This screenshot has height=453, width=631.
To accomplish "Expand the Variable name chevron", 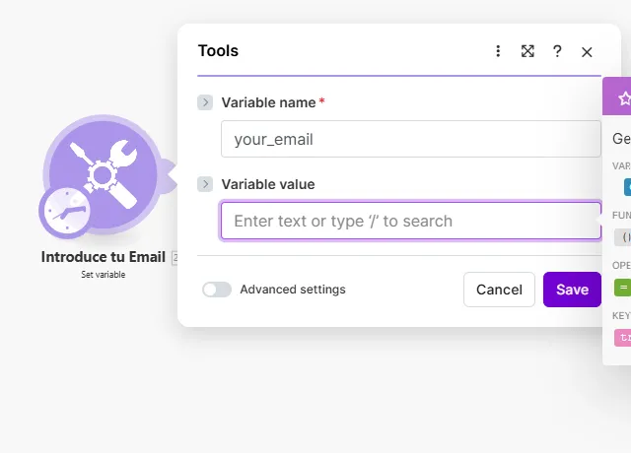I will pyautogui.click(x=205, y=102).
